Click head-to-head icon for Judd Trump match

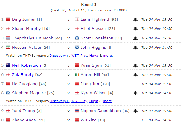tap(135, 111)
